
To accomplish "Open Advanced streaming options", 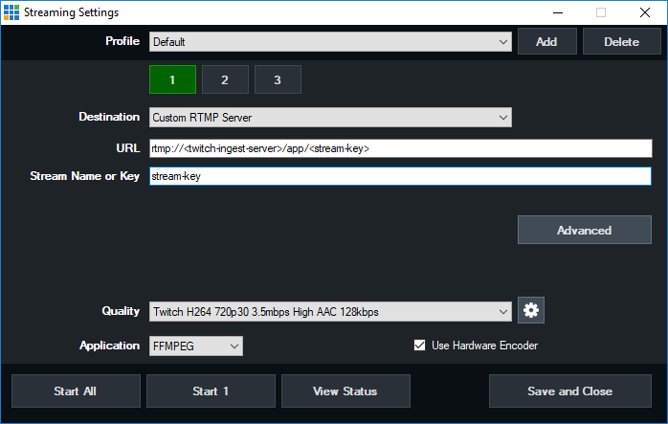I will coord(584,230).
